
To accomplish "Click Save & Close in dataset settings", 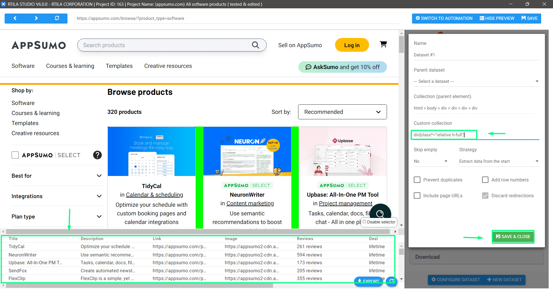I will coord(513,237).
